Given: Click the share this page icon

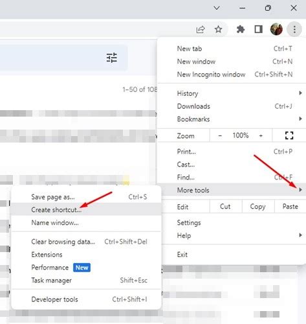Looking at the screenshot, I should pyautogui.click(x=201, y=29).
